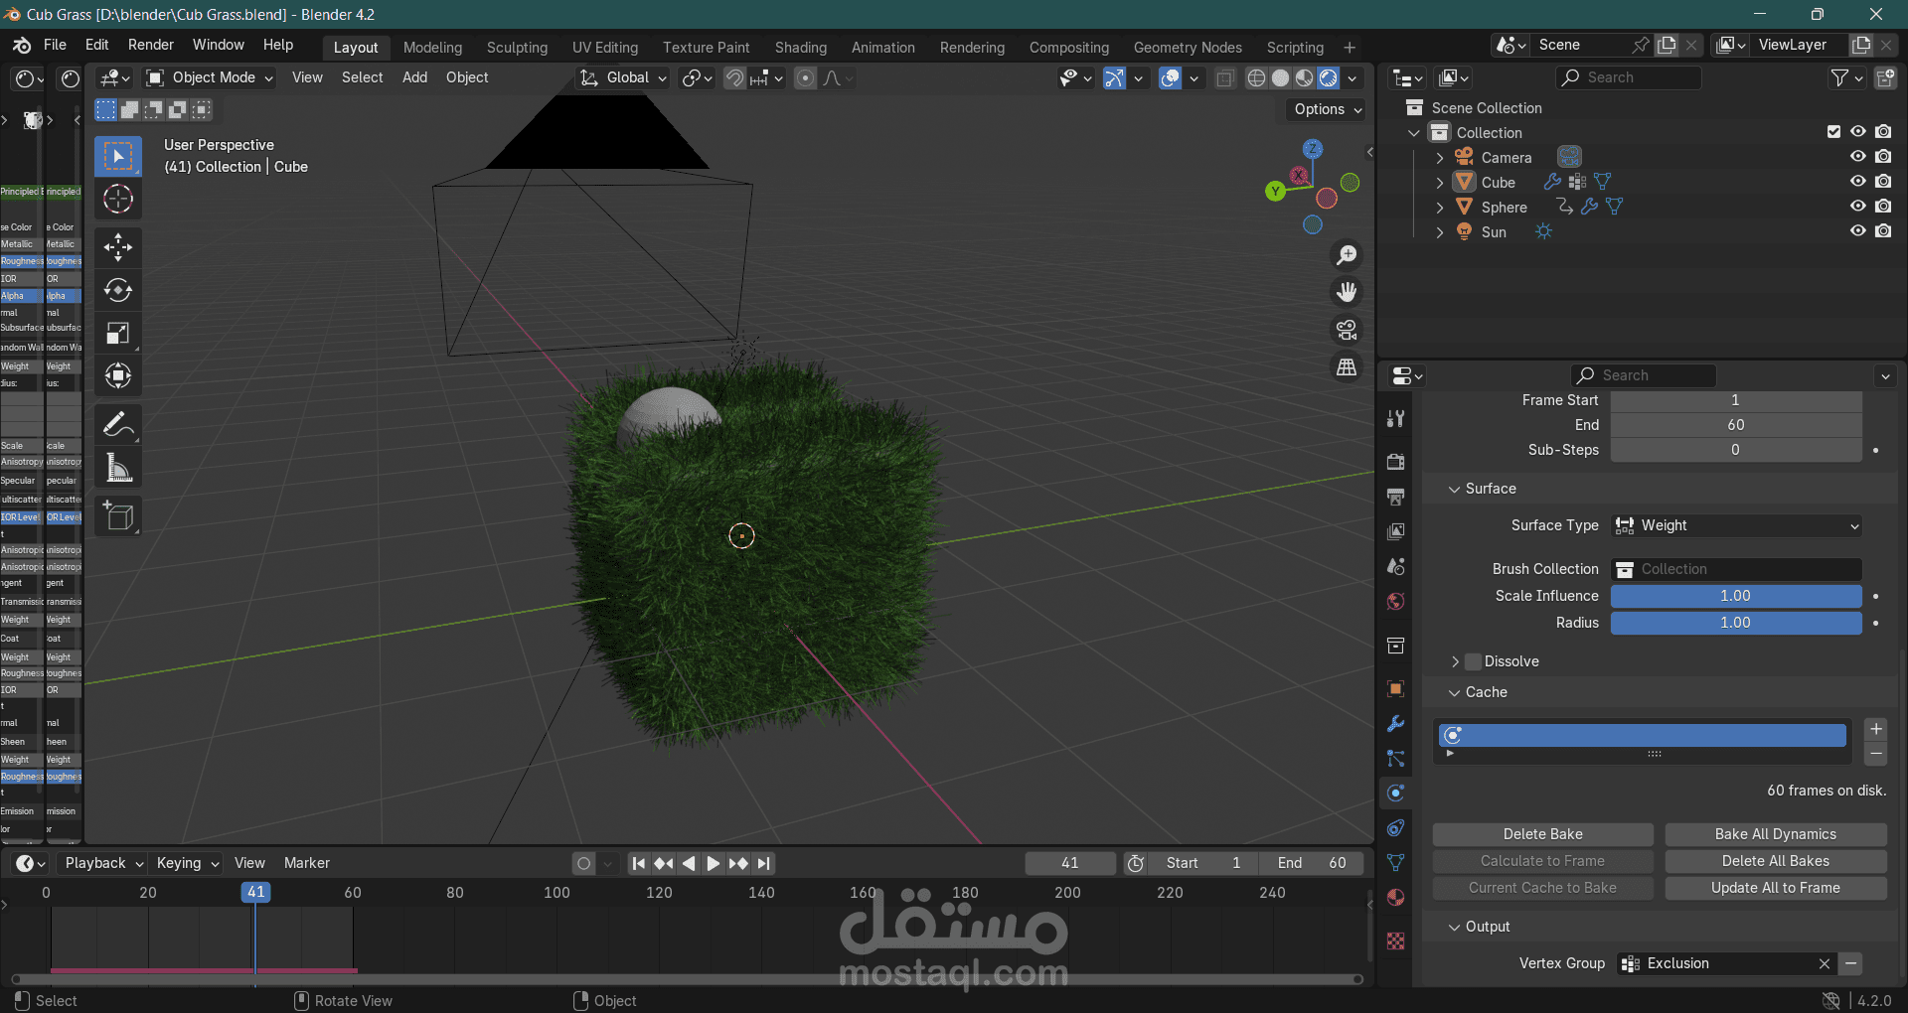
Task: Choose the Select Box tool
Action: point(118,157)
